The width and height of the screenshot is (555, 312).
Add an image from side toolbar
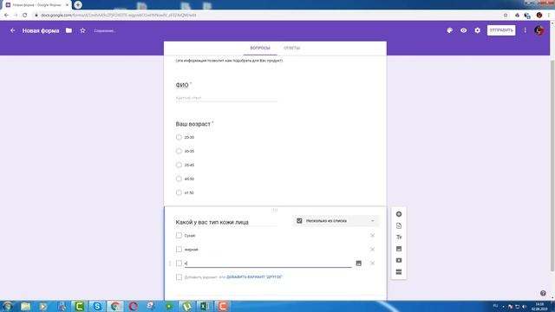[x=399, y=249]
